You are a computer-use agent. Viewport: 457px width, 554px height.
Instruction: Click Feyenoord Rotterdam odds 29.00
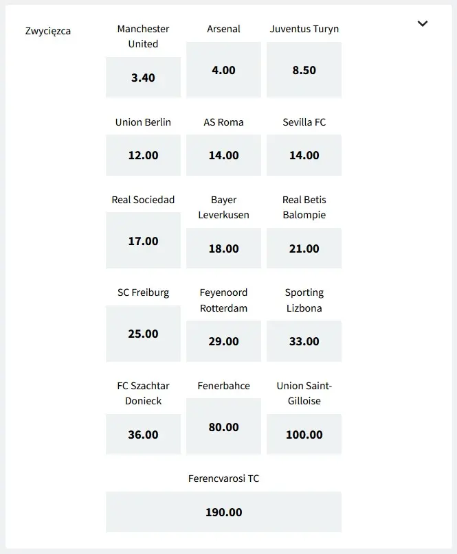(x=223, y=341)
